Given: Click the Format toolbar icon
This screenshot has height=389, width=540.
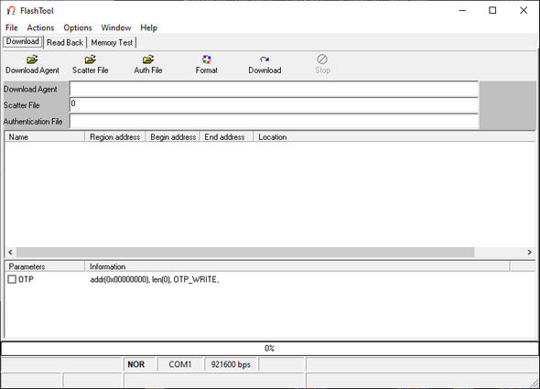Looking at the screenshot, I should 207,59.
